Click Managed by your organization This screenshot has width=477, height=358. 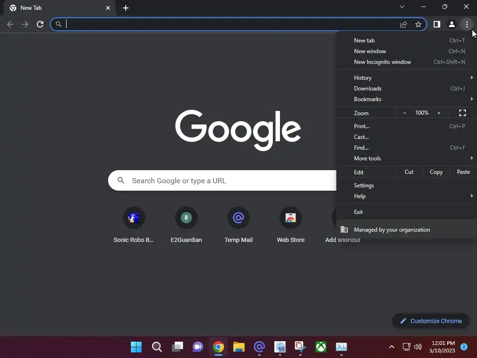[x=406, y=229]
